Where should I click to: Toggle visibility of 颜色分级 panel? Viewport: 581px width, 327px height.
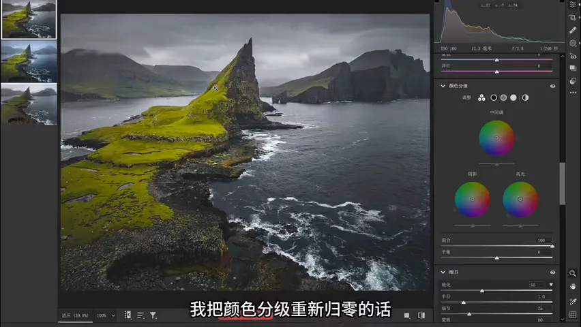(552, 86)
